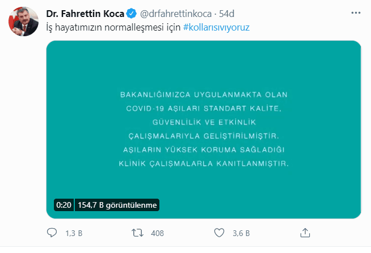
Task: Click the tweet text "İş hayatımızın normalleşmesi için"
Action: (x=113, y=27)
